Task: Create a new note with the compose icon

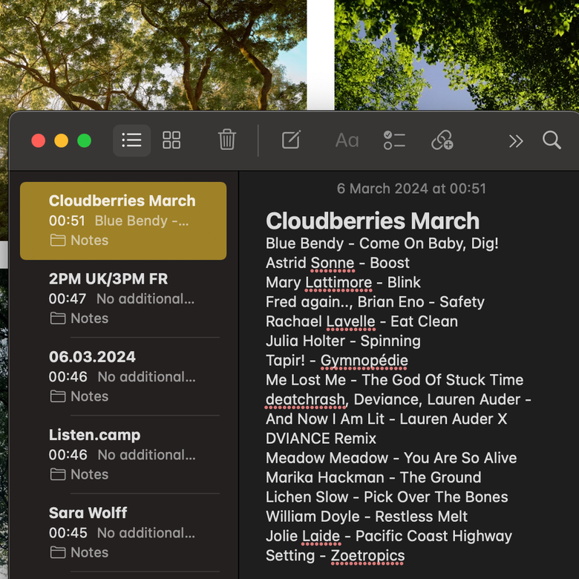Action: pyautogui.click(x=291, y=140)
